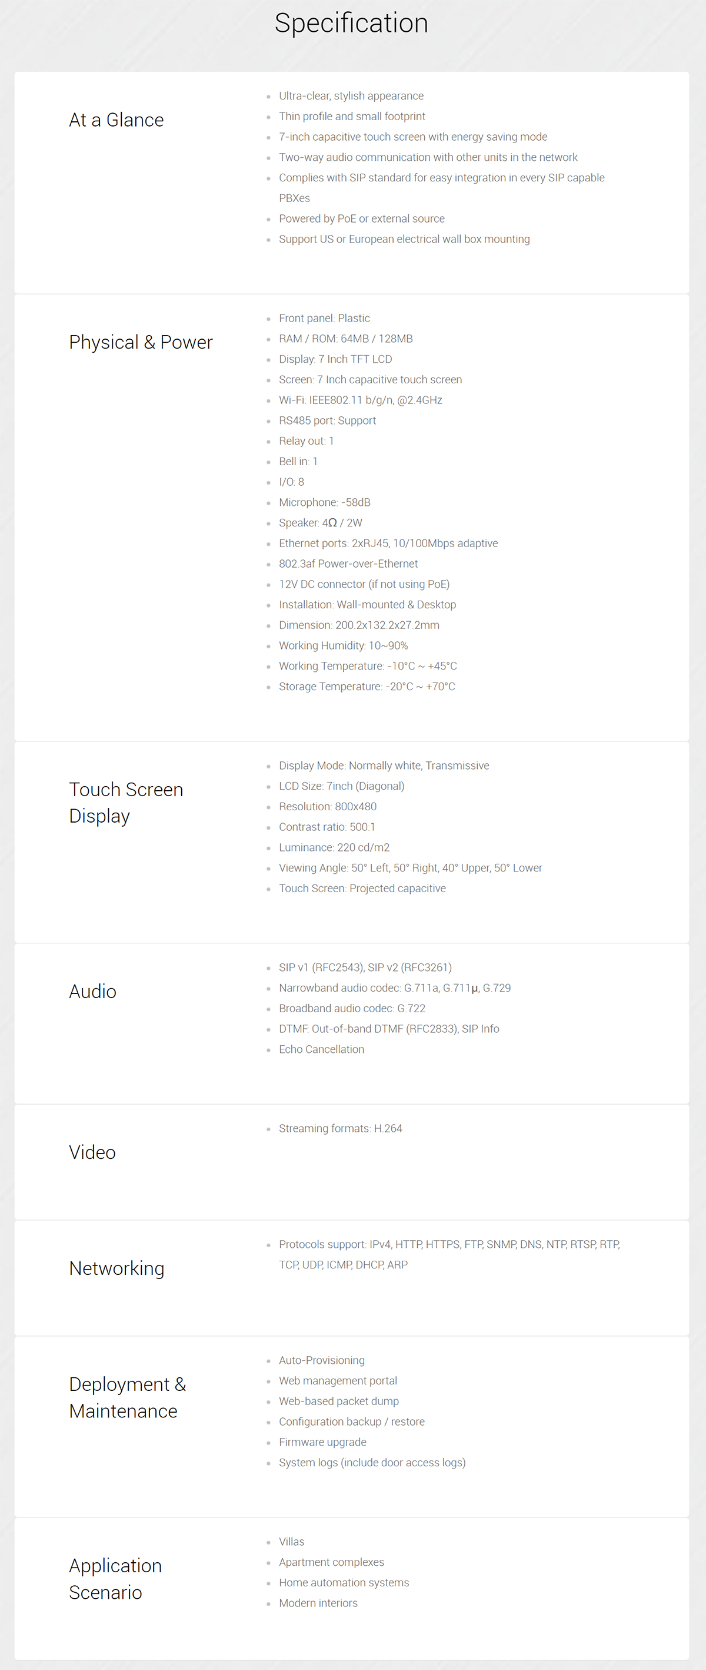Click the Video section heading
This screenshot has height=1670, width=706.
[92, 1152]
